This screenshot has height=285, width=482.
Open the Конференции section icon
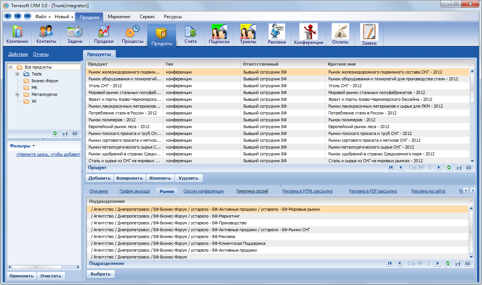point(309,35)
